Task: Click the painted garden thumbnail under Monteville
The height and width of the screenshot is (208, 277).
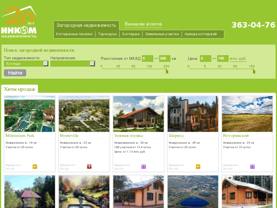Action: (84, 192)
